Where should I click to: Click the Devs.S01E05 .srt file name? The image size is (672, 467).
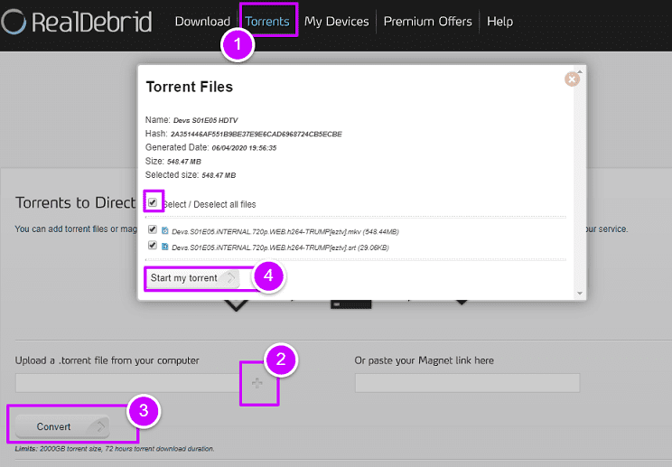[x=280, y=248]
